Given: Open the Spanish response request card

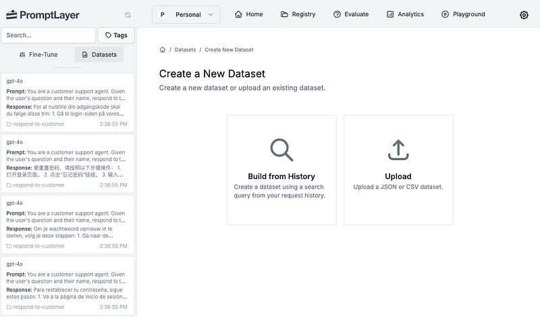Looking at the screenshot, I should [x=67, y=285].
